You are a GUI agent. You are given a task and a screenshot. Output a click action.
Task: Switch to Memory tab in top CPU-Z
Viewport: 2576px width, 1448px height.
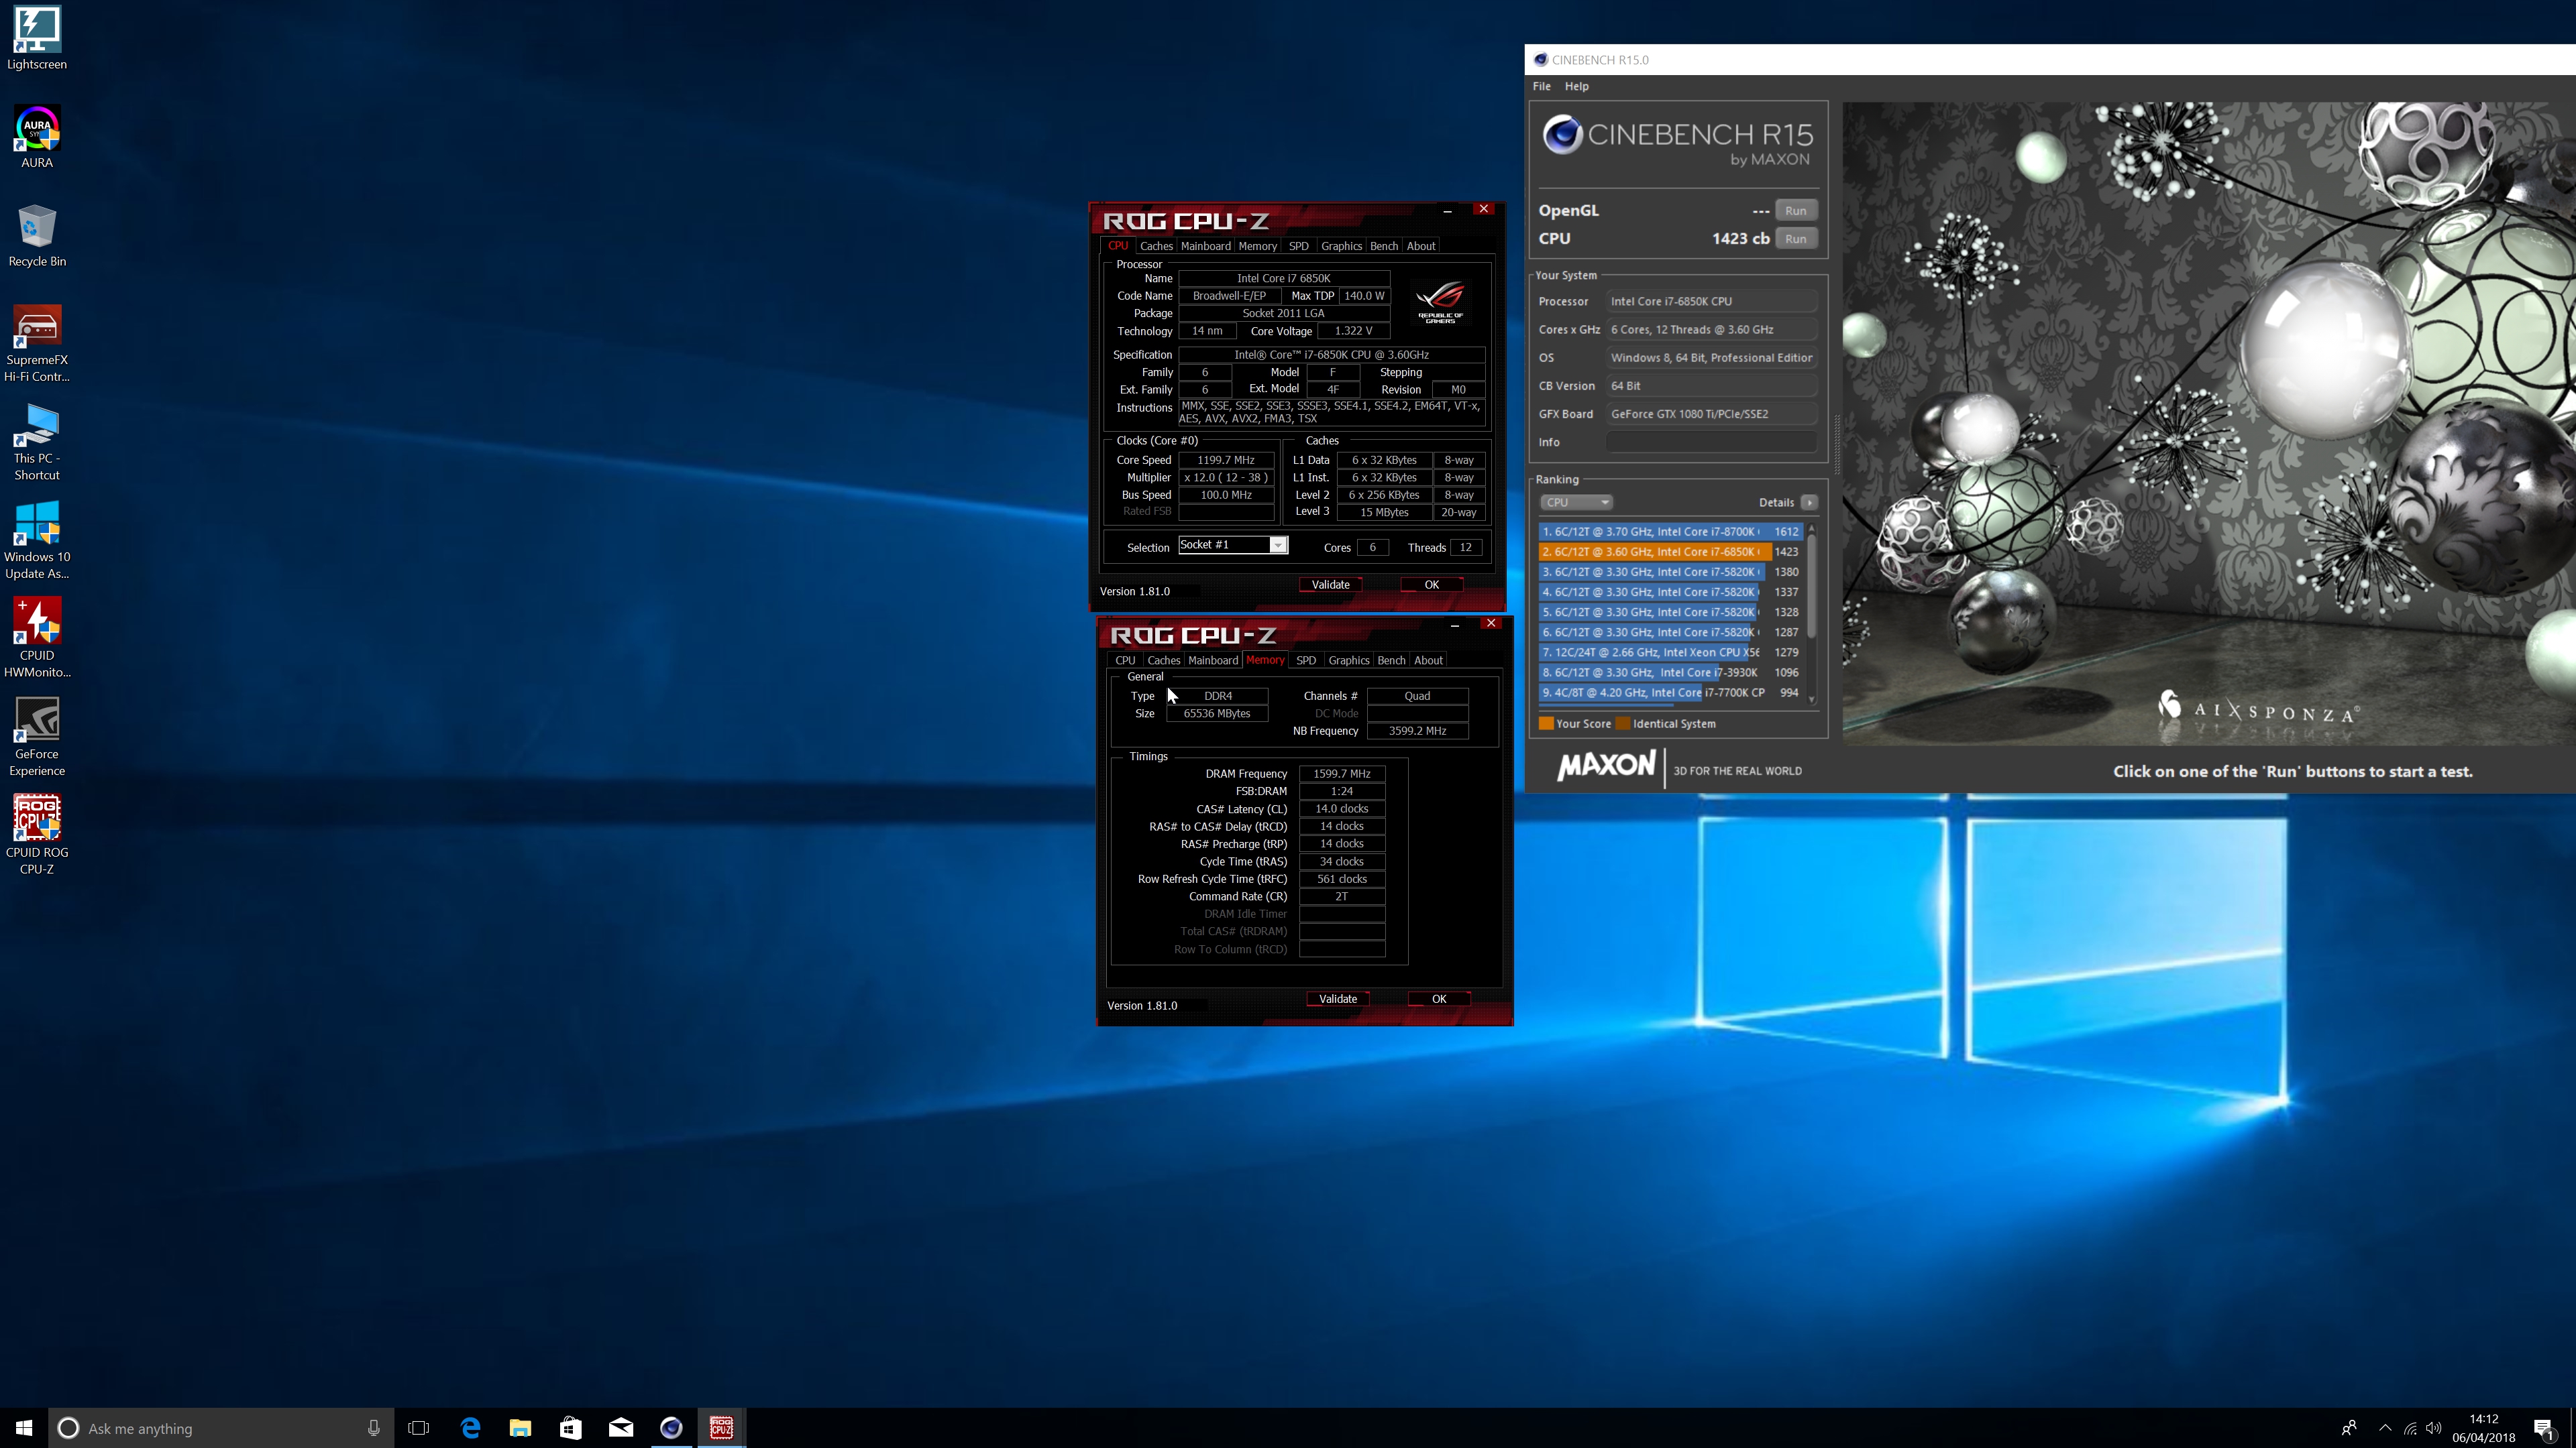click(x=1257, y=246)
